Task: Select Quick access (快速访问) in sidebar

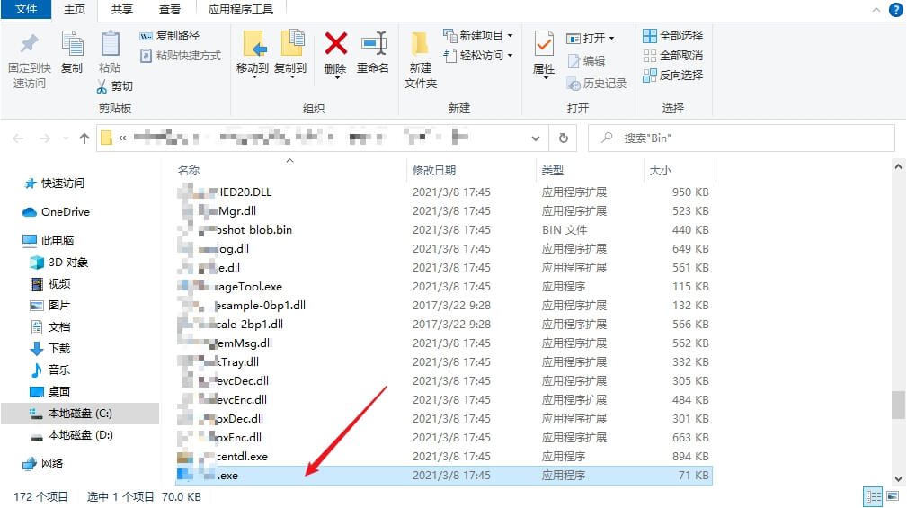Action: coord(55,183)
